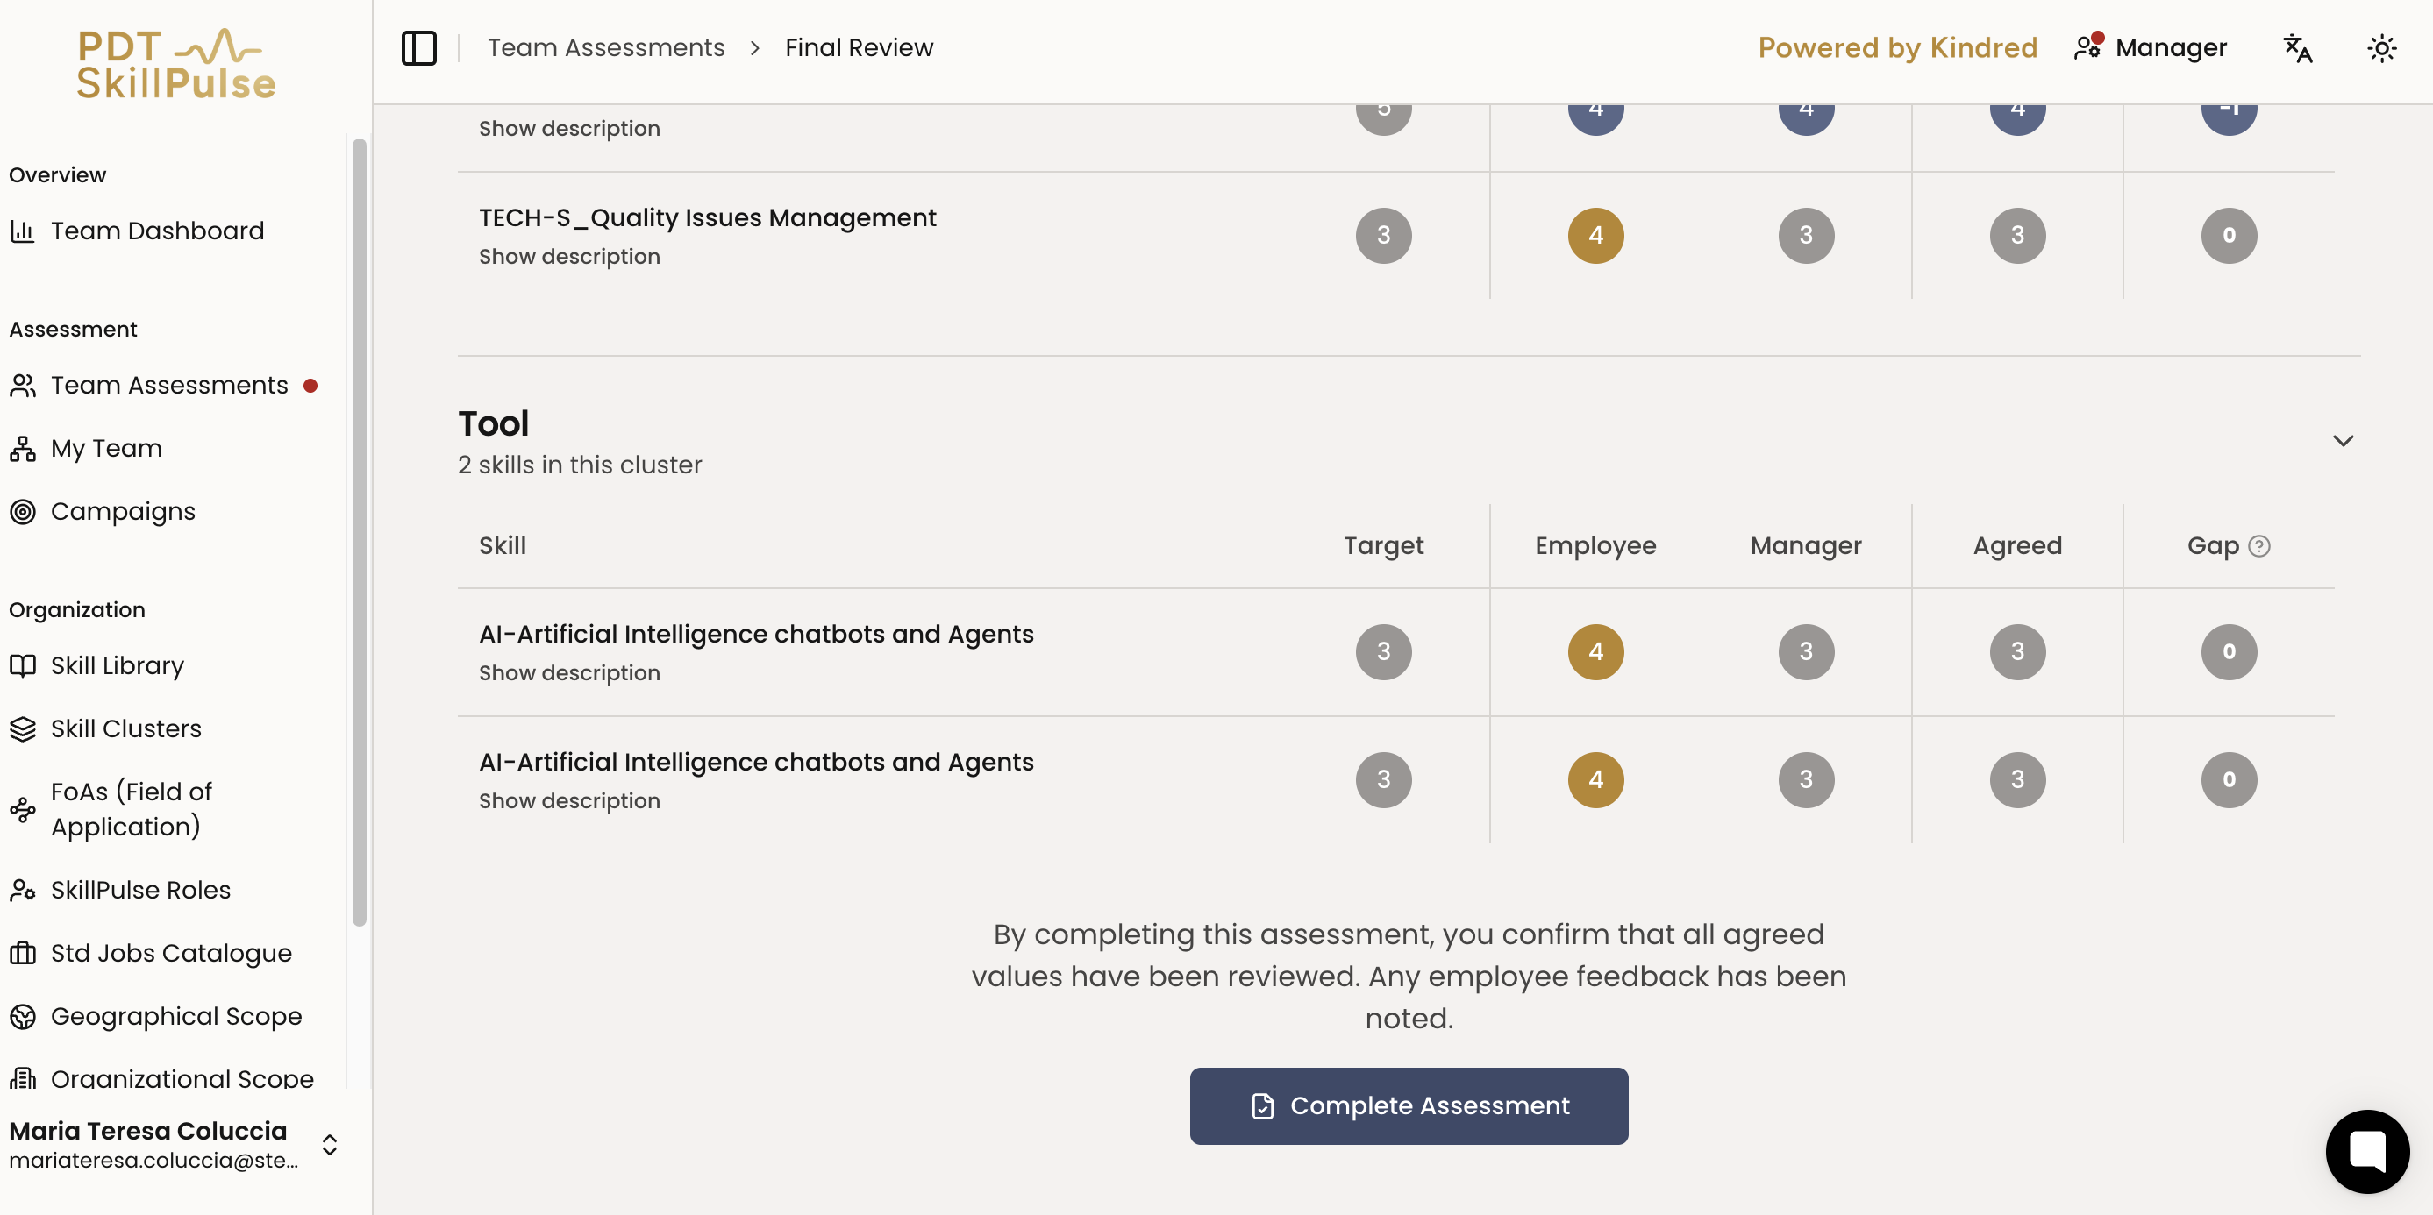Click the Team Dashboard chart icon
Screen dimensions: 2433x1215
point(23,231)
